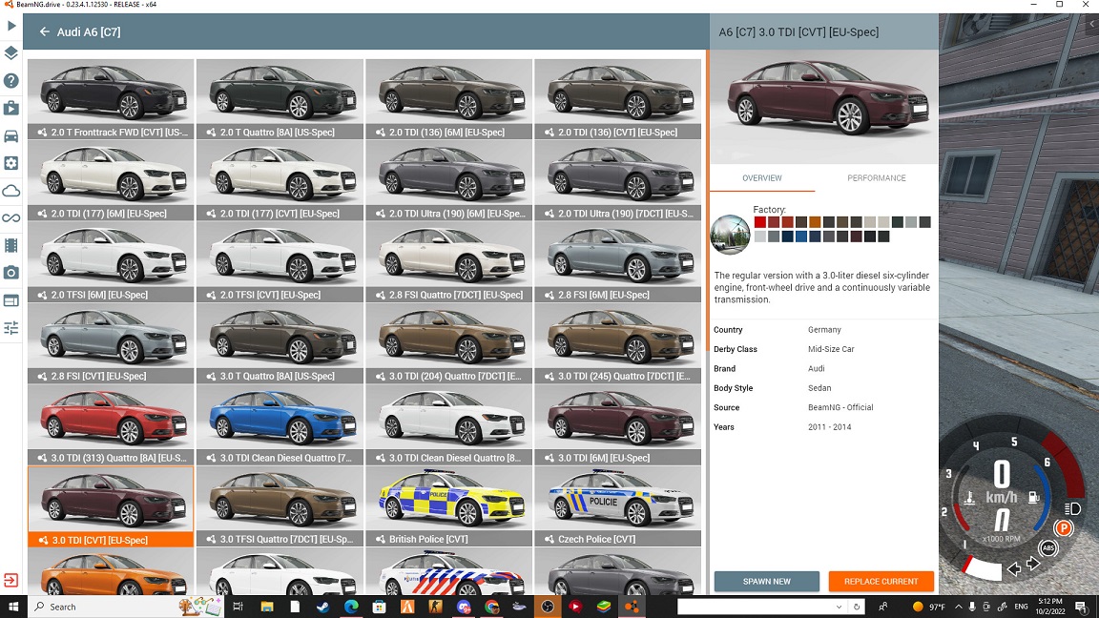Click the play icon in the left sidebar
The width and height of the screenshot is (1099, 618).
pos(11,26)
